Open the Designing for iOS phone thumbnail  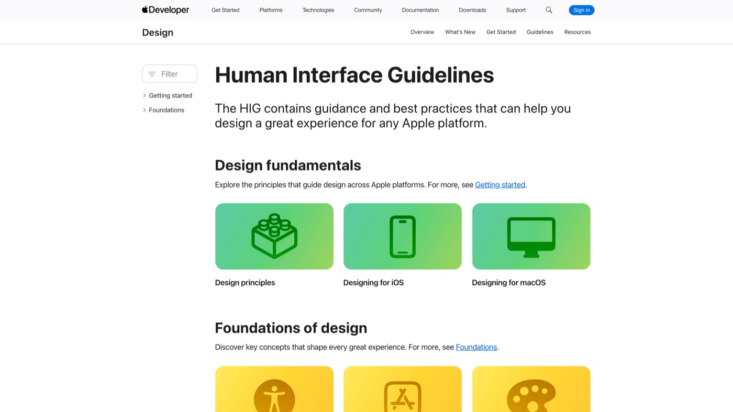(403, 236)
